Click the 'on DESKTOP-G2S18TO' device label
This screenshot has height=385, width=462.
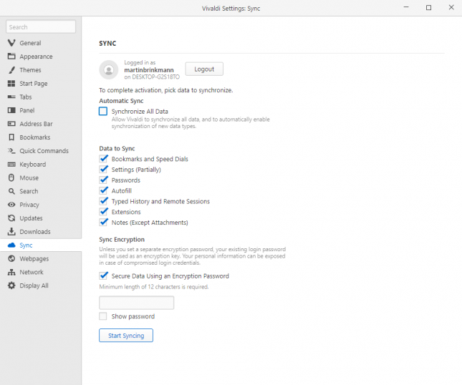152,77
